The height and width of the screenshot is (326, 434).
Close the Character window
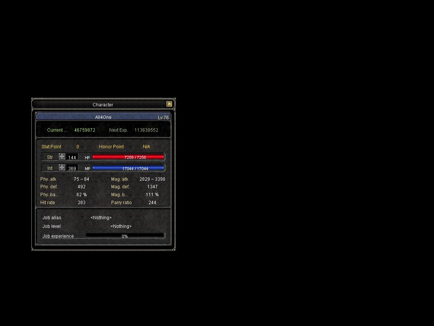click(169, 104)
